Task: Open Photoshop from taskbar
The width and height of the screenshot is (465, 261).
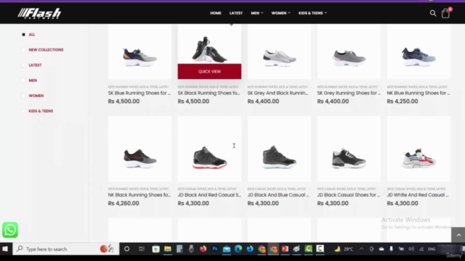Action: 215,249
